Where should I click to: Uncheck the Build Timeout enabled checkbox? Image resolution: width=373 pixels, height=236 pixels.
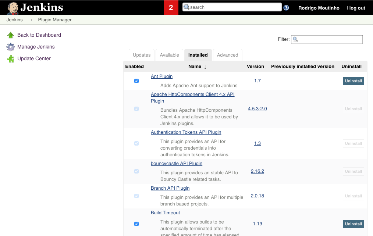coord(136,224)
